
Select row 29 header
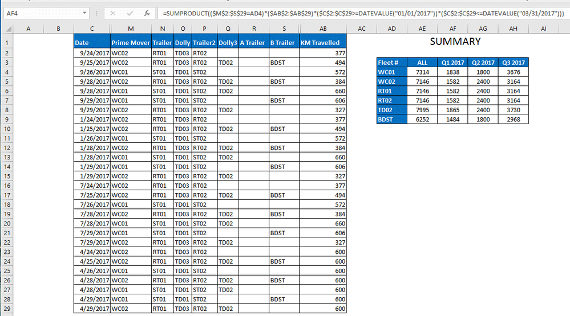click(7, 309)
